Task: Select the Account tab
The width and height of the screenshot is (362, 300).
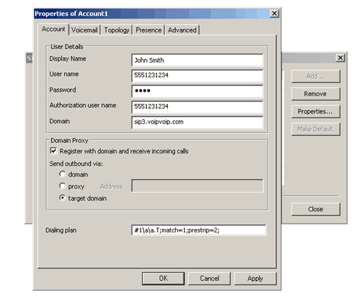Action: (x=54, y=30)
